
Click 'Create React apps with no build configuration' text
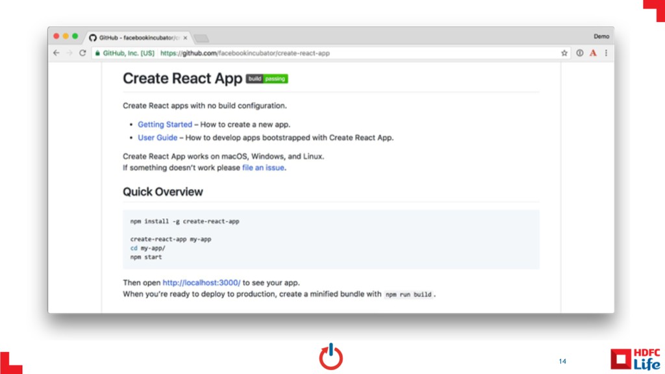pos(205,106)
